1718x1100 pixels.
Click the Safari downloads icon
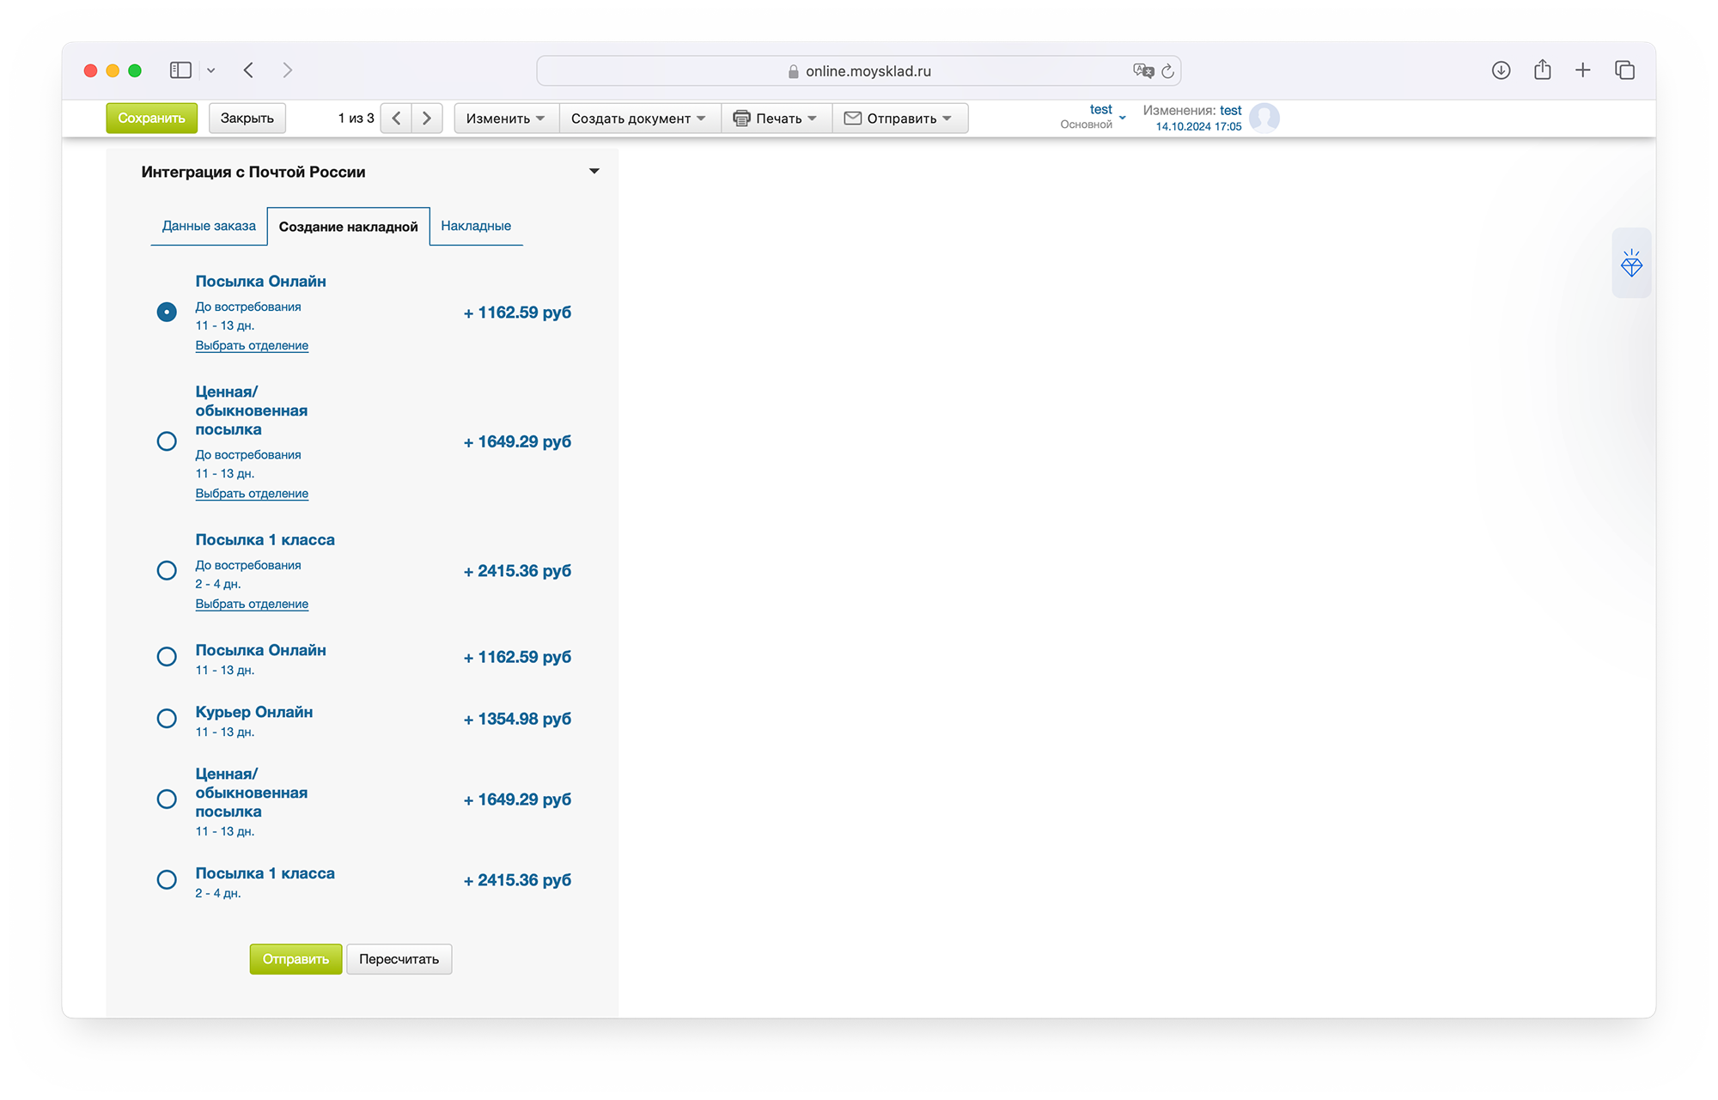tap(1501, 70)
